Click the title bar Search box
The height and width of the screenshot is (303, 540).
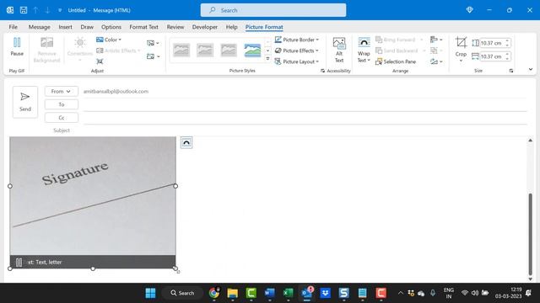click(x=273, y=10)
